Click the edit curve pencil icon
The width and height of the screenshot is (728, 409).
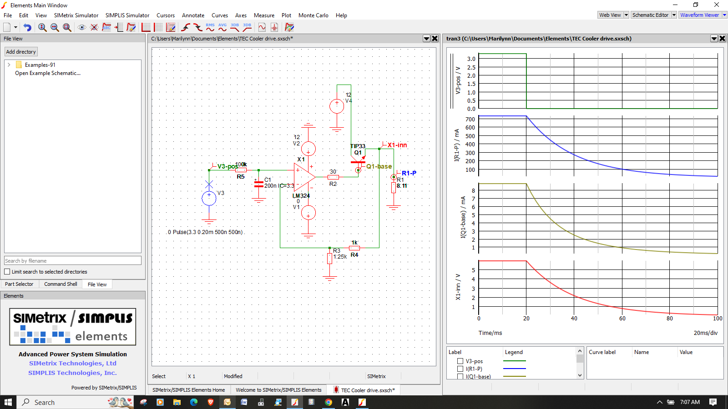coord(131,27)
